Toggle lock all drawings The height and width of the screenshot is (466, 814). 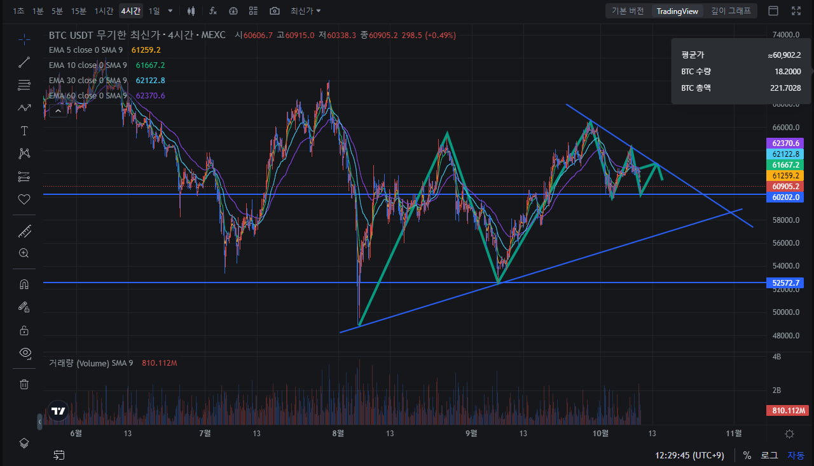(24, 330)
